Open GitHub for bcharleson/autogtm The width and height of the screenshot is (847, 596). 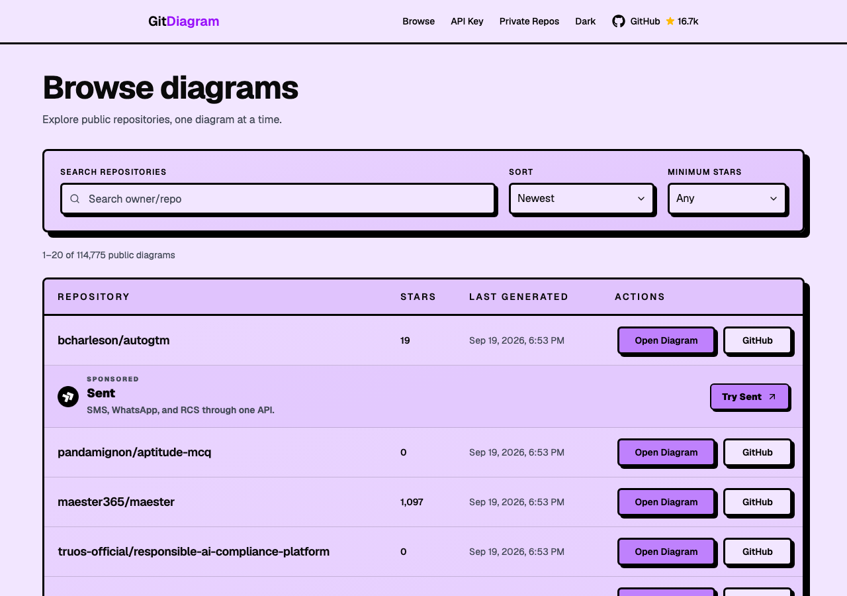(758, 340)
